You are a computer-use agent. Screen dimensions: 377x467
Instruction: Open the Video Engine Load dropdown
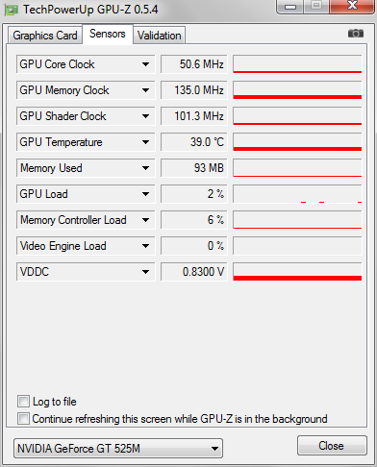click(145, 246)
